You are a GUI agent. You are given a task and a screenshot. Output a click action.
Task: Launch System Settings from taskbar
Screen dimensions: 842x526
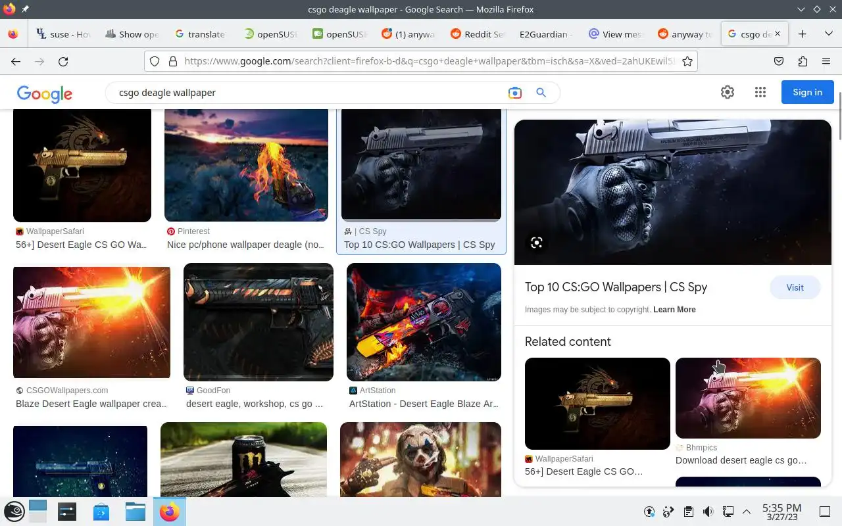point(67,512)
